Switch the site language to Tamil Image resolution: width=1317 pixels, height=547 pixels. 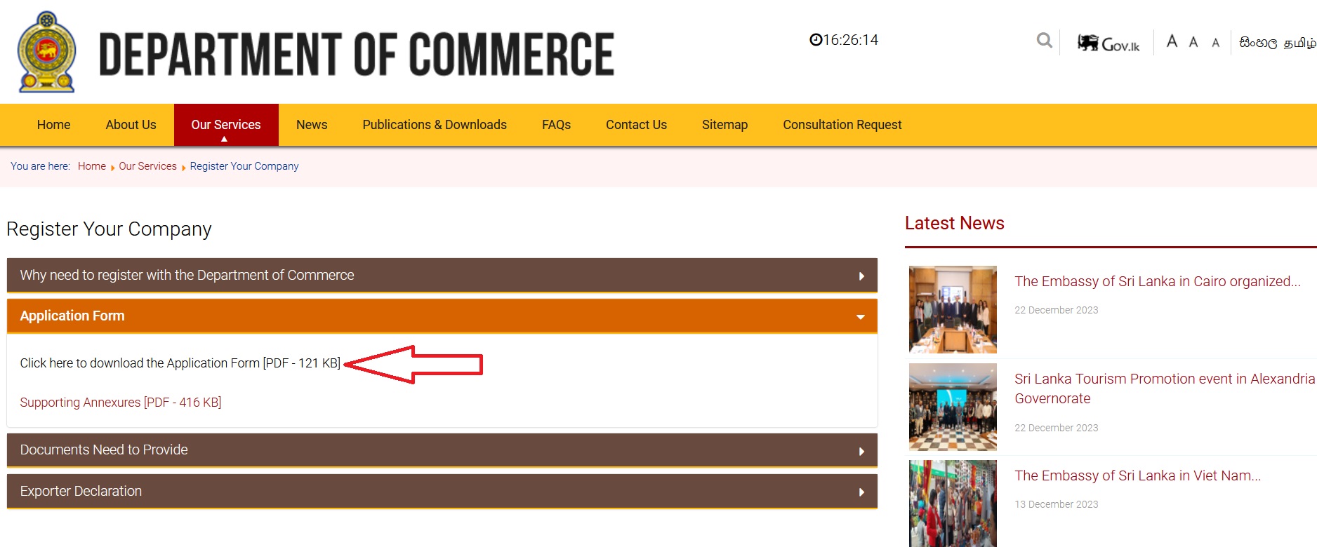coord(1299,43)
